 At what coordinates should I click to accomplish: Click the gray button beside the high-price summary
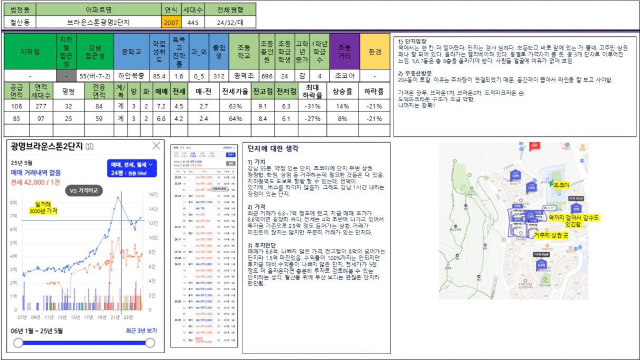[231, 164]
